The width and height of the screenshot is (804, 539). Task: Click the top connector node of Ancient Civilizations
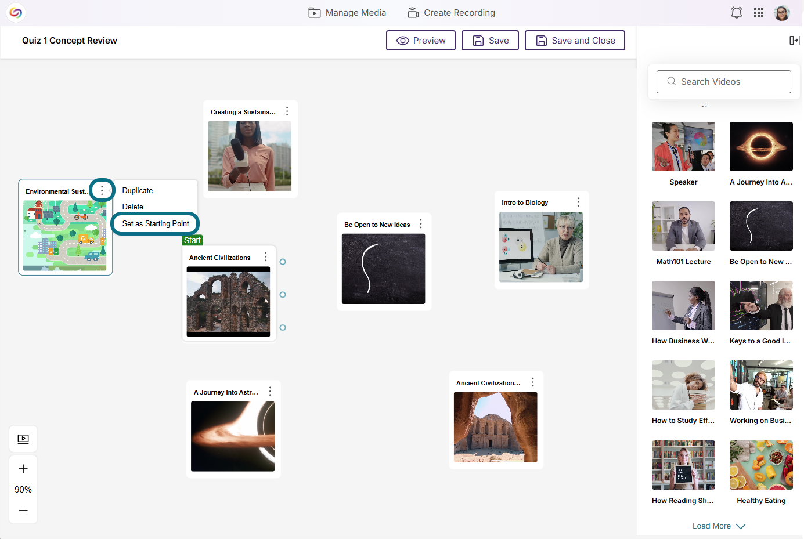(x=283, y=262)
